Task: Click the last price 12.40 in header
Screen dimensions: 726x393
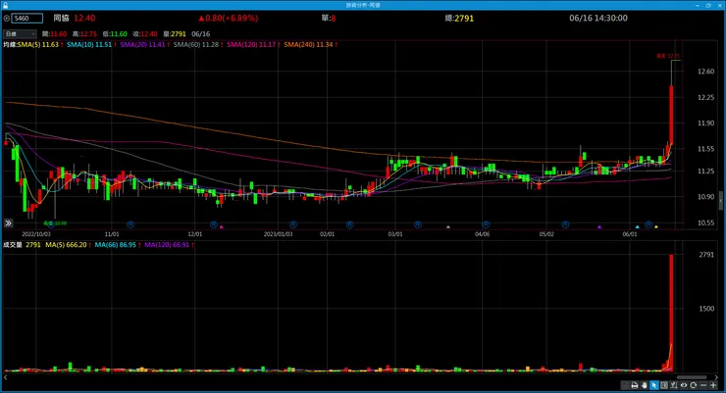Action: [x=84, y=18]
